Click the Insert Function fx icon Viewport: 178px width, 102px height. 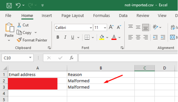point(72,58)
